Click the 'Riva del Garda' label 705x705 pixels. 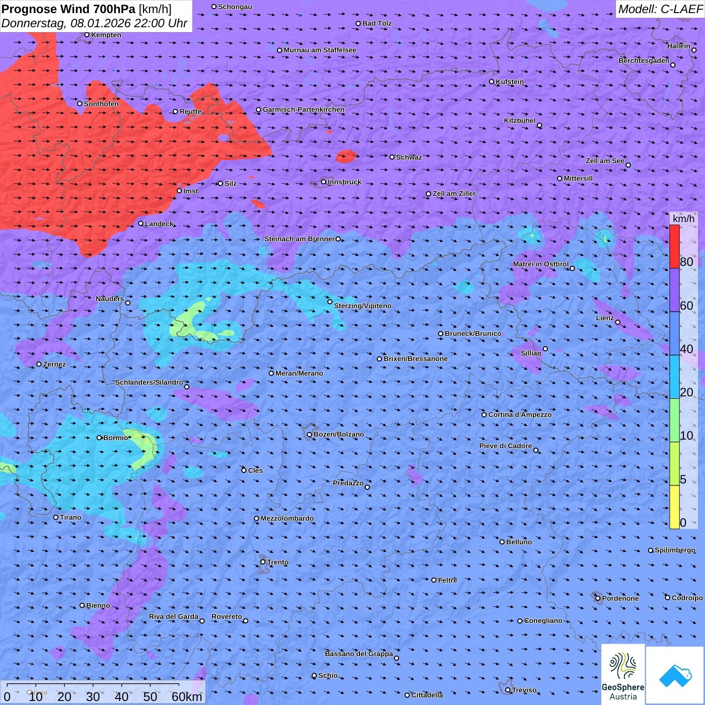(174, 616)
